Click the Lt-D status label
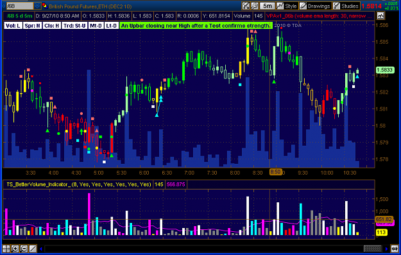The height and width of the screenshot is (255, 401). 112,26
